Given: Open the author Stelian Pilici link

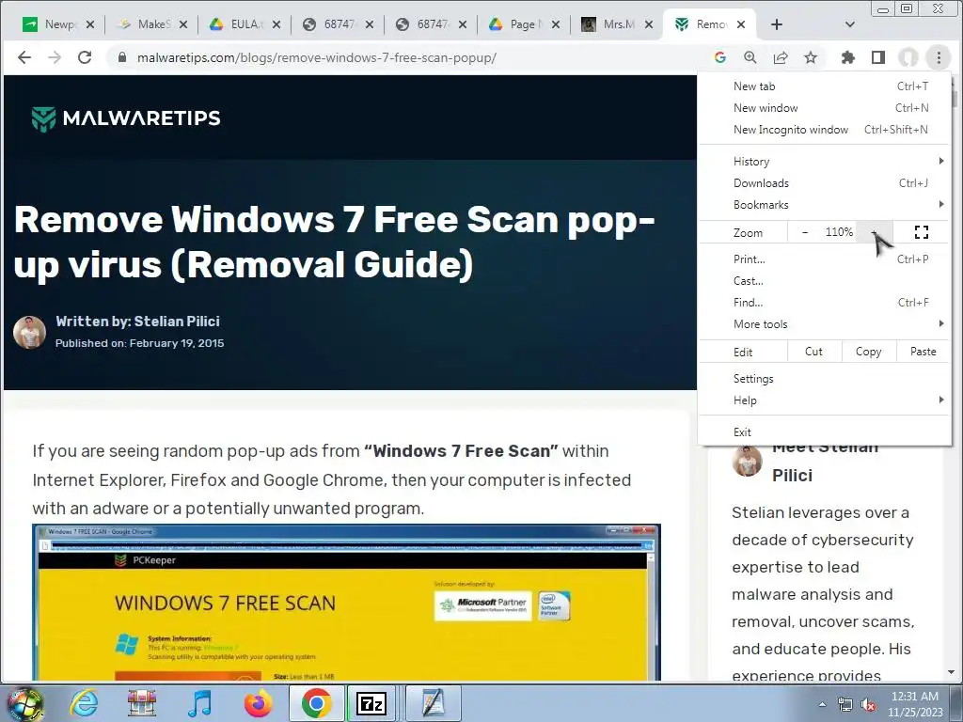Looking at the screenshot, I should click(177, 322).
